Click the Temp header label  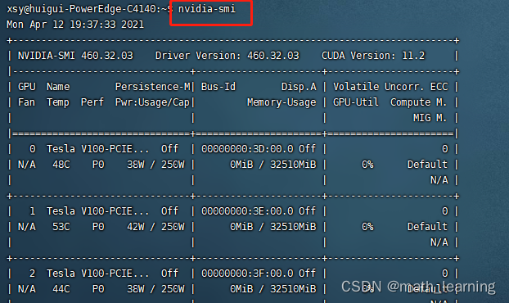[x=58, y=102]
